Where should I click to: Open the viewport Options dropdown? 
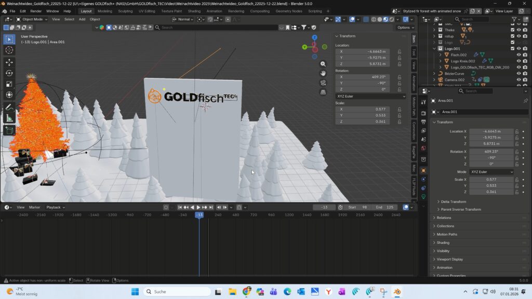pos(405,28)
